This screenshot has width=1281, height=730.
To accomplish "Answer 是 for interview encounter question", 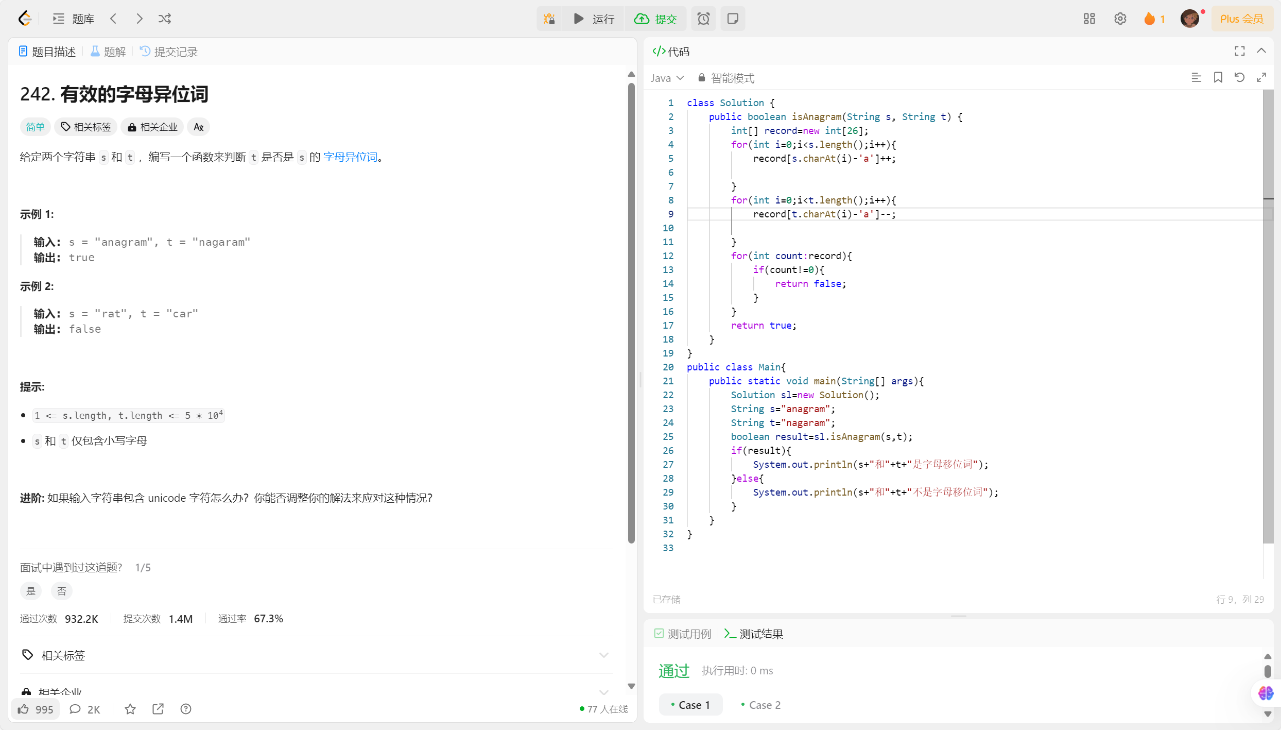I will [31, 591].
